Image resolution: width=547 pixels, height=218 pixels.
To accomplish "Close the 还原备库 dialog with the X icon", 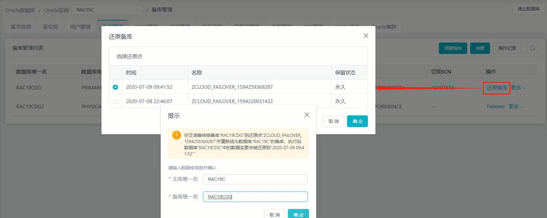I will [366, 36].
